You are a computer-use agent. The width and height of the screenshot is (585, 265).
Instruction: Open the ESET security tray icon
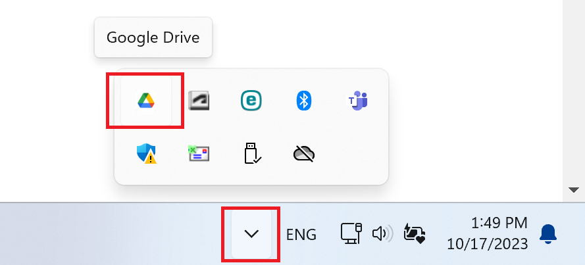pyautogui.click(x=251, y=101)
